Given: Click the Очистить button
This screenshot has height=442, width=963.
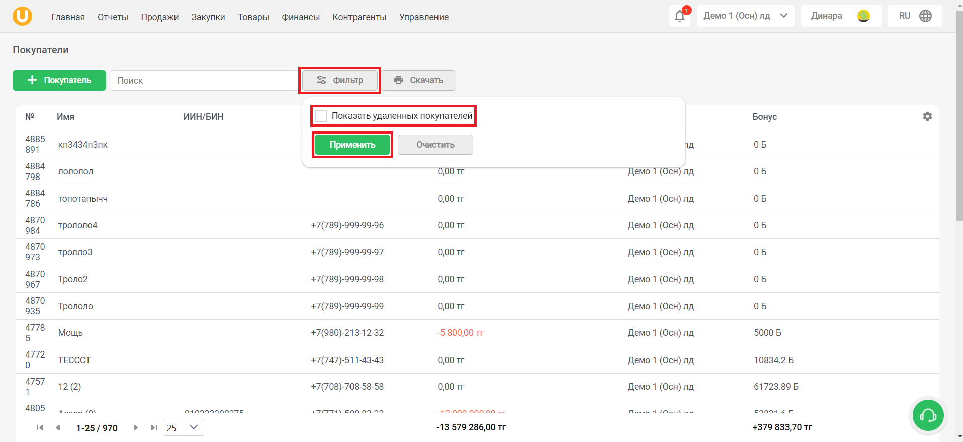Looking at the screenshot, I should coord(435,145).
